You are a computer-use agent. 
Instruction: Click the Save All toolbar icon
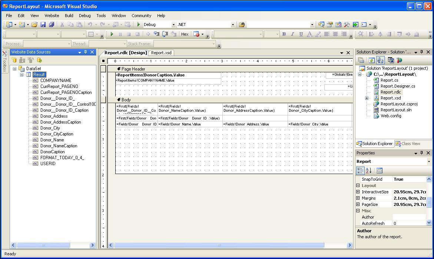[52, 24]
